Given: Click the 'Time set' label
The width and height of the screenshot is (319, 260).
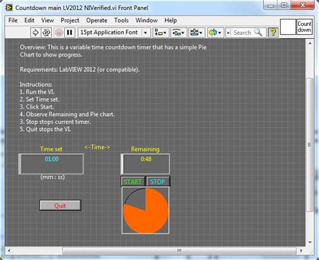Looking at the screenshot, I should point(51,149).
